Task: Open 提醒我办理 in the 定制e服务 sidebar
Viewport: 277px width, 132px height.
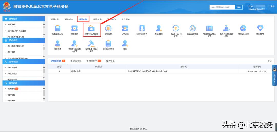Action: click(12, 68)
